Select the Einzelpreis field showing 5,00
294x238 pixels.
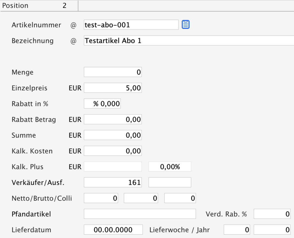tap(113, 88)
